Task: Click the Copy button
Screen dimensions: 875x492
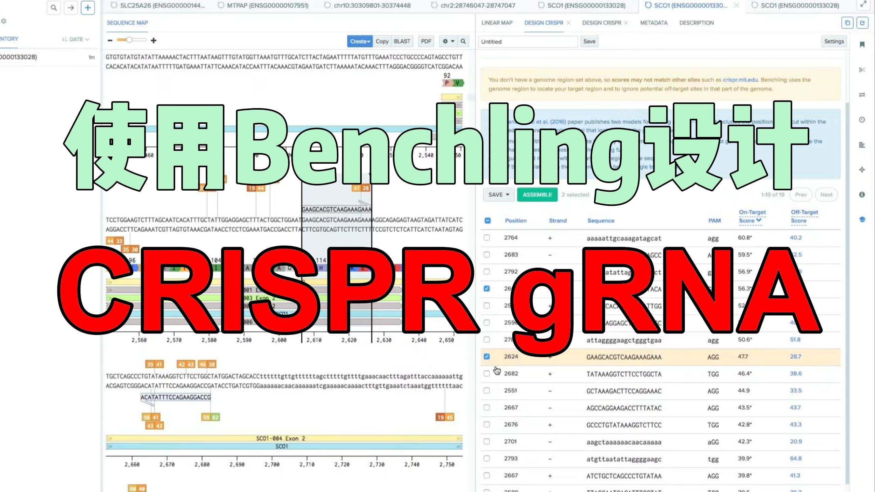Action: coord(382,41)
